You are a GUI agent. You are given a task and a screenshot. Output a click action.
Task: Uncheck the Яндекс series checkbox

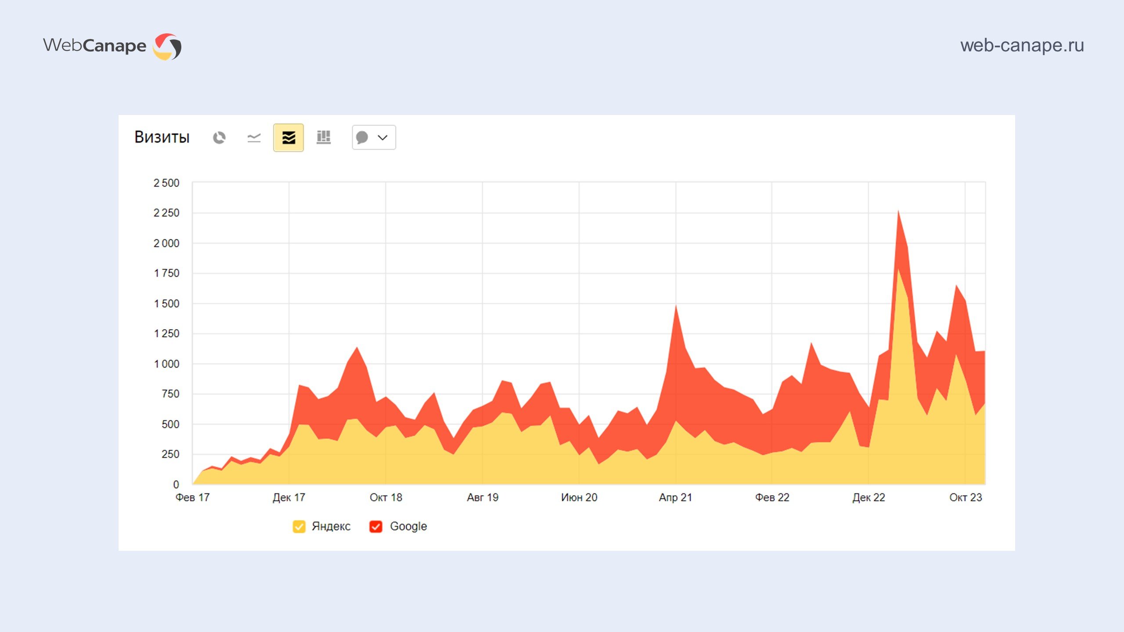(299, 526)
